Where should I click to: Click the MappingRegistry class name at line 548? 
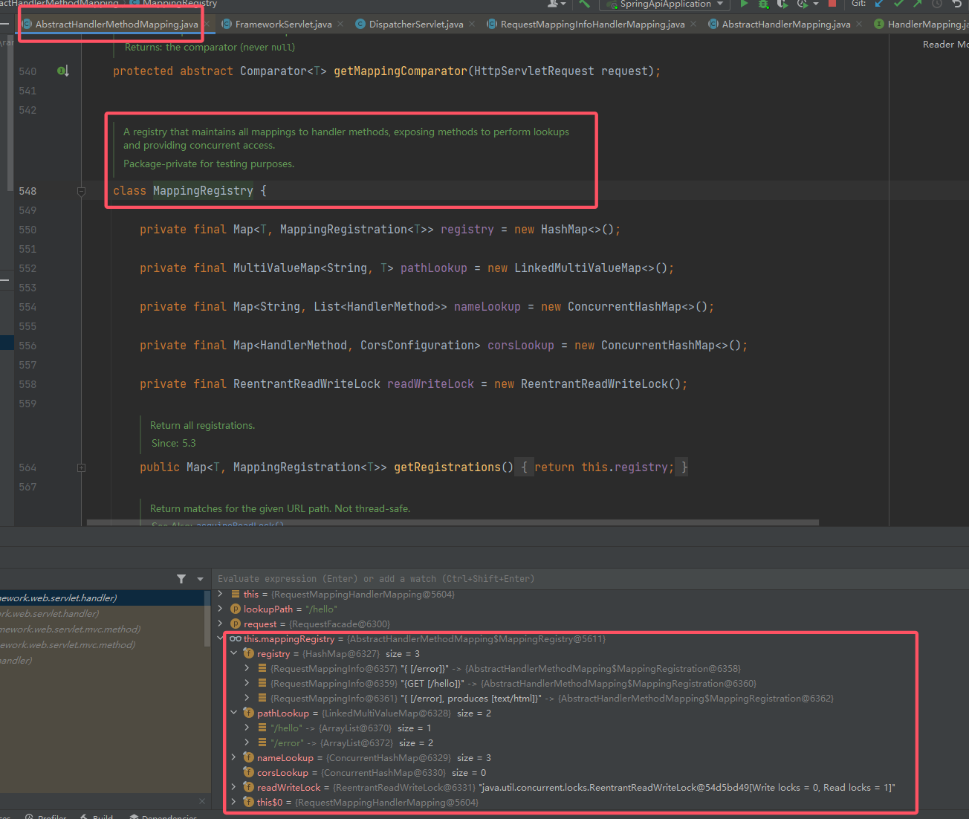tap(203, 191)
